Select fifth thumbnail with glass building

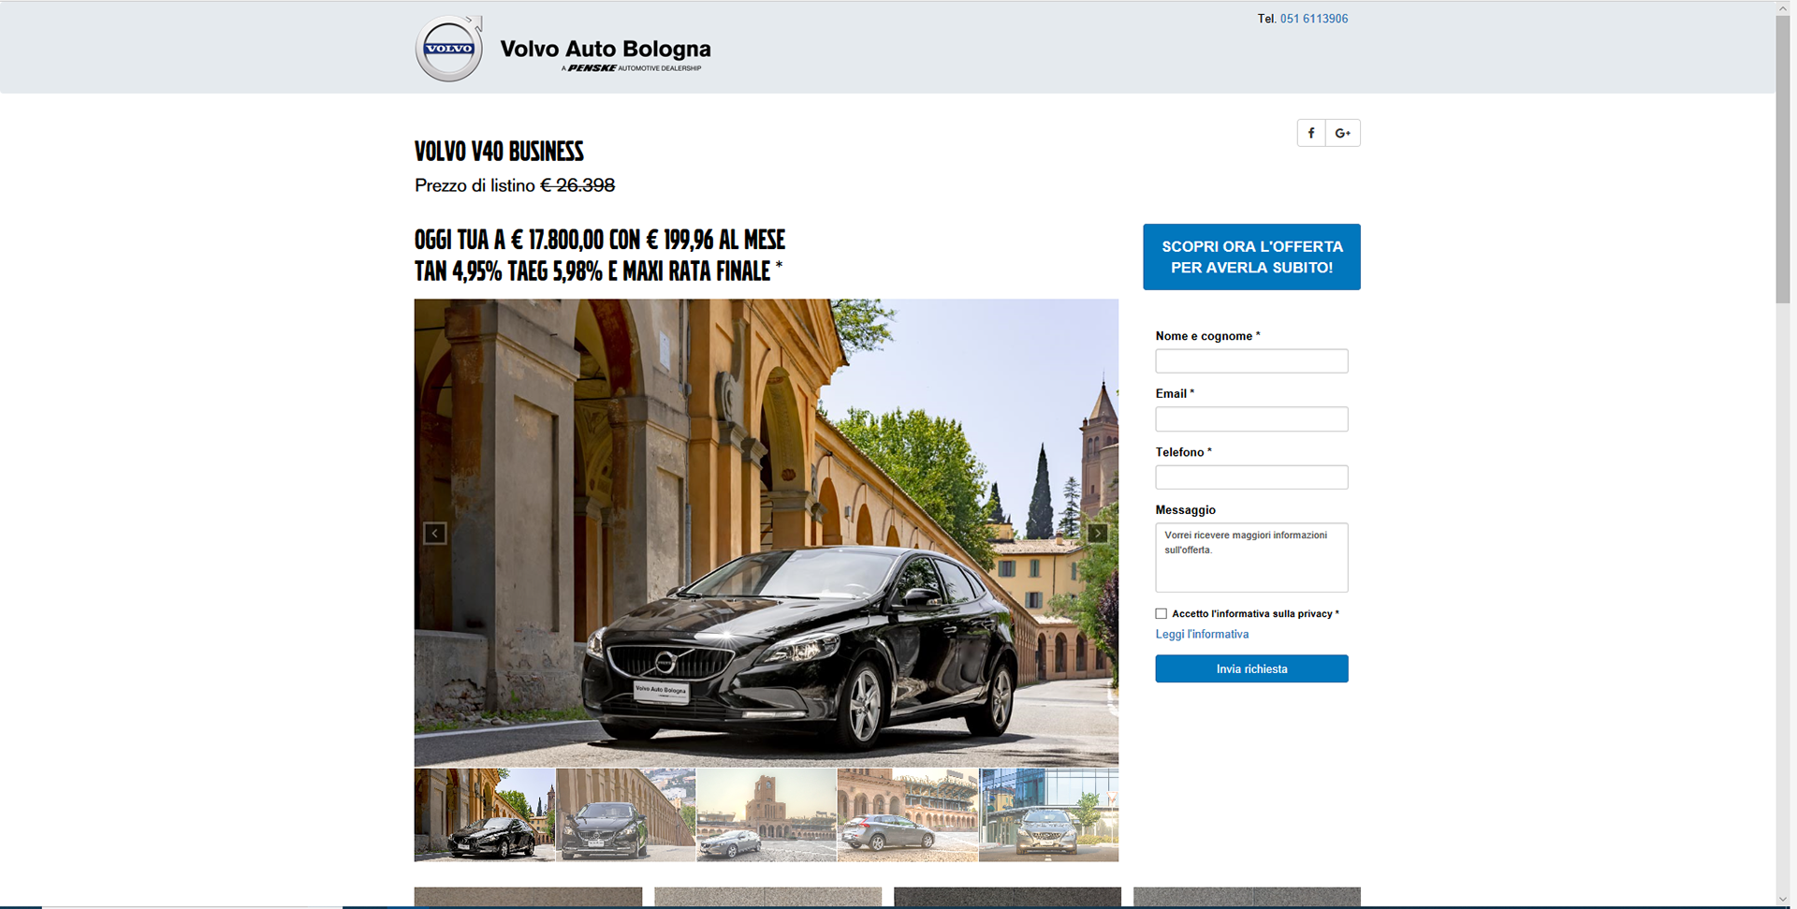pyautogui.click(x=1049, y=814)
